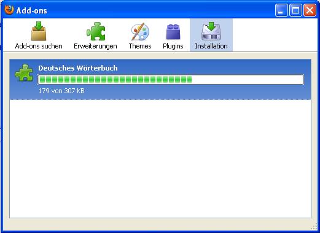
Task: Click the Add-ons window title text
Action: point(31,10)
